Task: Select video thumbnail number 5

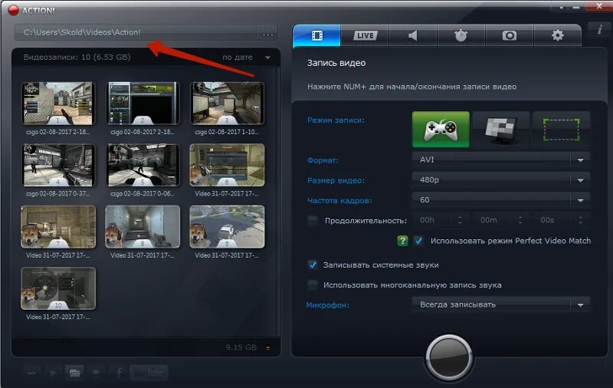Action: 143,165
